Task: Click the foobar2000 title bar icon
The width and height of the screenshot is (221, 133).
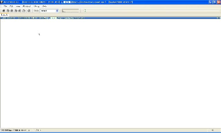Action: [1, 2]
